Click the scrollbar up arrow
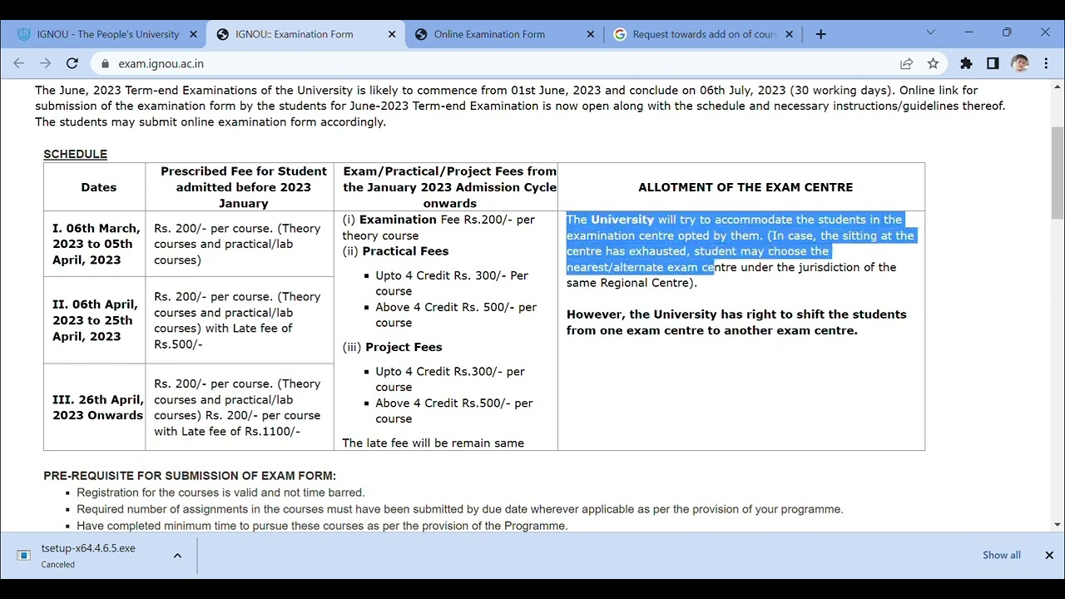Image resolution: width=1065 pixels, height=599 pixels. coord(1058,86)
